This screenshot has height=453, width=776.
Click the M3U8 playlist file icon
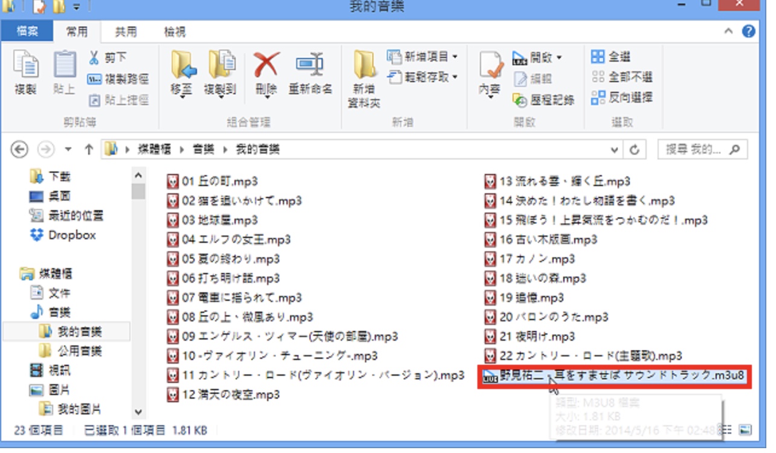(x=491, y=376)
